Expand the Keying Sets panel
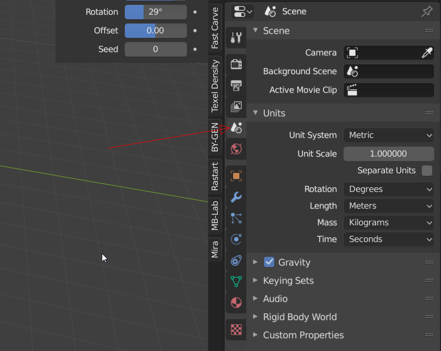The image size is (441, 351). click(255, 280)
